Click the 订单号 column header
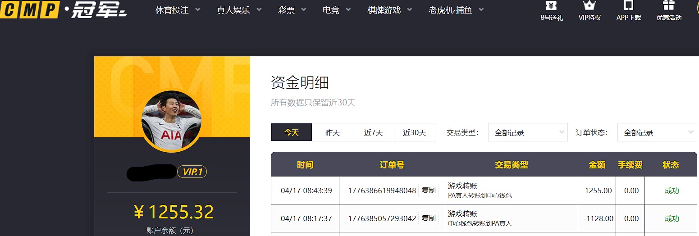 pyautogui.click(x=392, y=165)
